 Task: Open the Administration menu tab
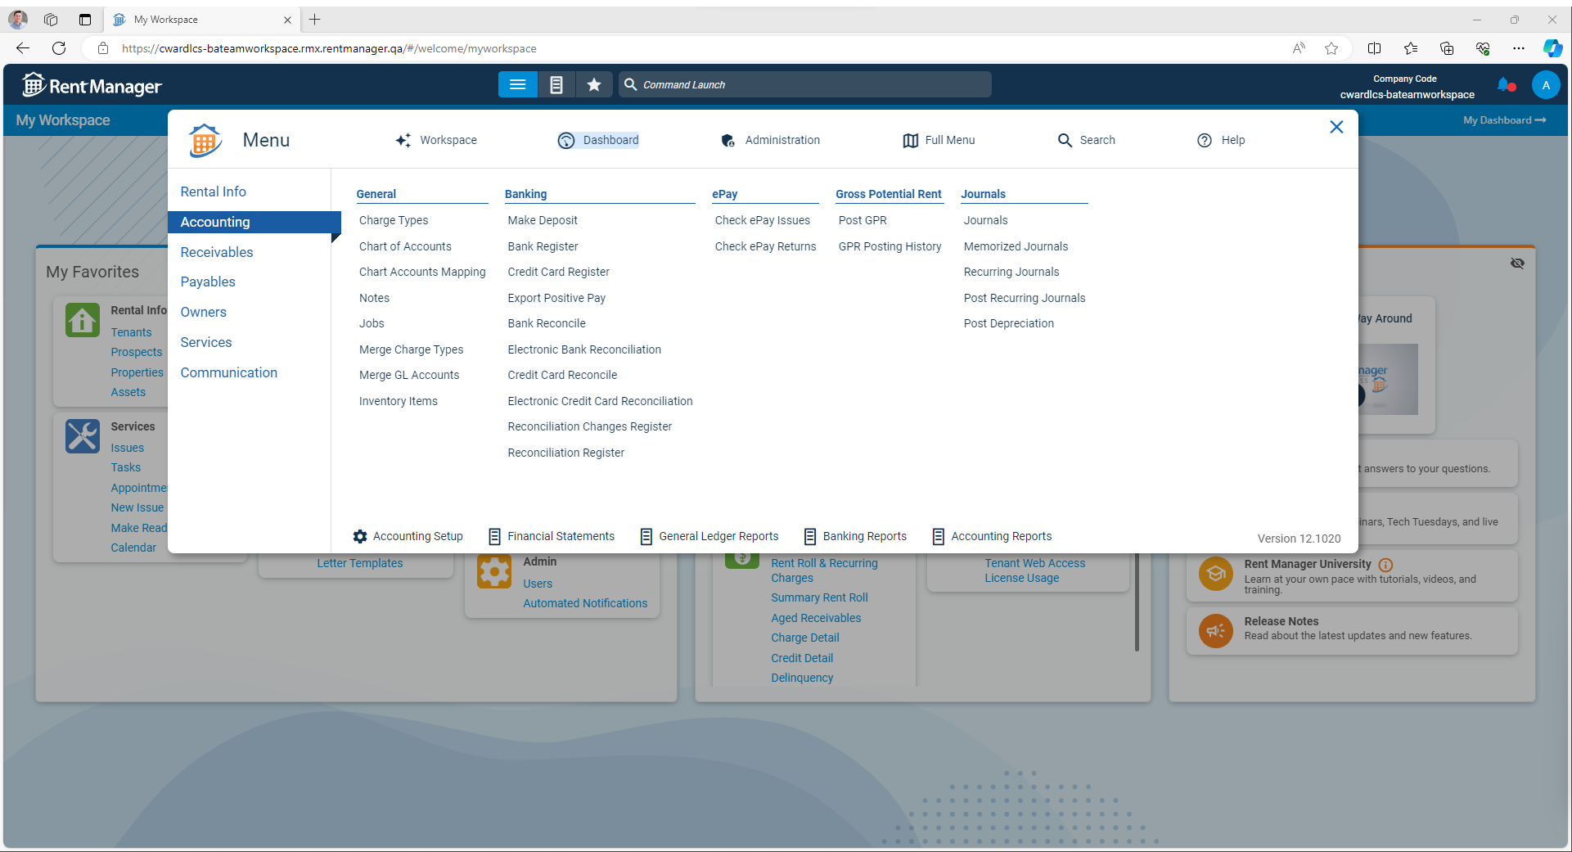pos(770,140)
